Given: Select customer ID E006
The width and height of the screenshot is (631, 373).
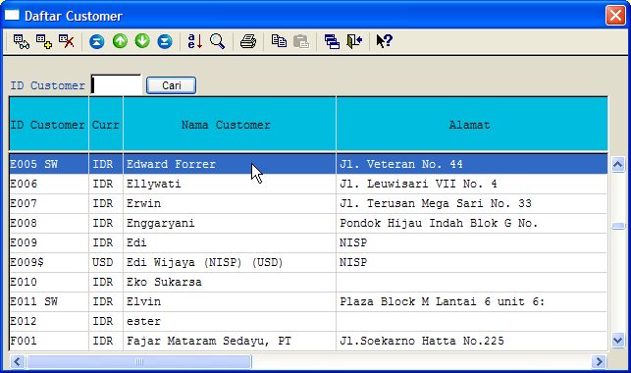Looking at the screenshot, I should [x=49, y=184].
